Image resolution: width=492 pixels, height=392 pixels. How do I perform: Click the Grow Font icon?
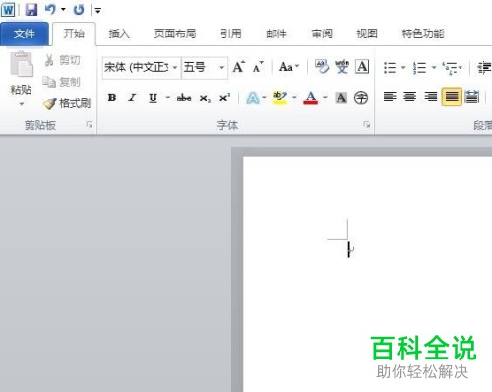pyautogui.click(x=239, y=67)
